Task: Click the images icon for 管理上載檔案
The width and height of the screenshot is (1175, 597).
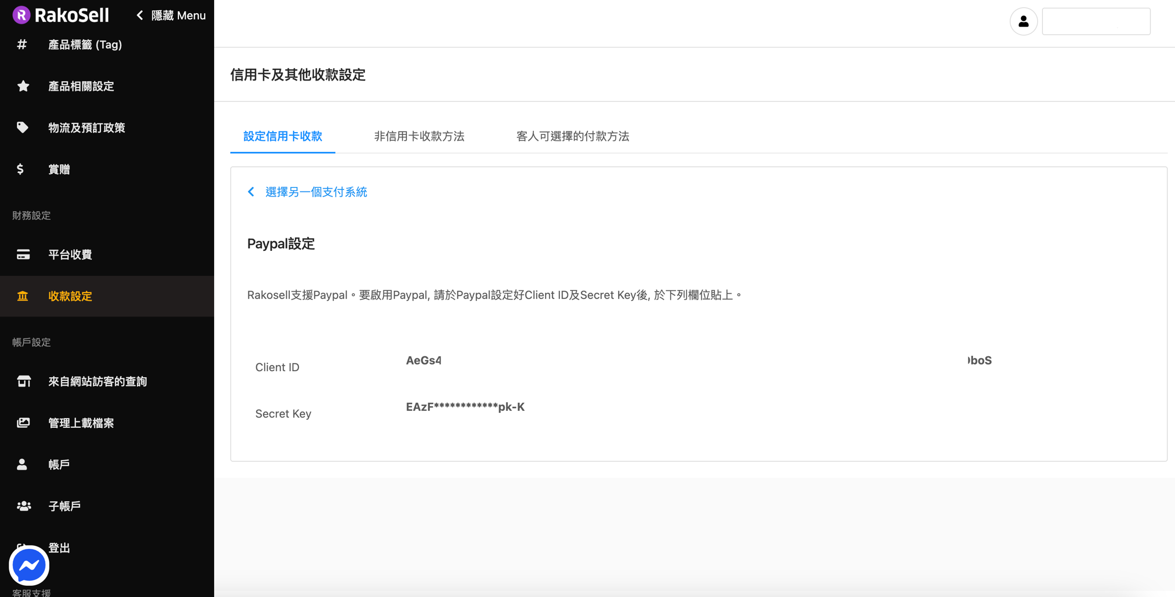Action: point(23,423)
